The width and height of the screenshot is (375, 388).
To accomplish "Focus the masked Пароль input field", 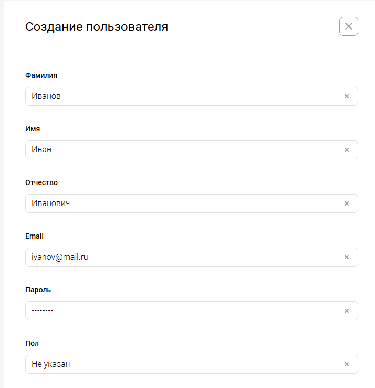I will (x=179, y=311).
